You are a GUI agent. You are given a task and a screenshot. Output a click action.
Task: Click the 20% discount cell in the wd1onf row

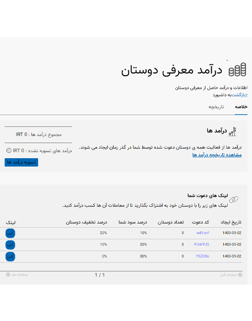(103, 233)
